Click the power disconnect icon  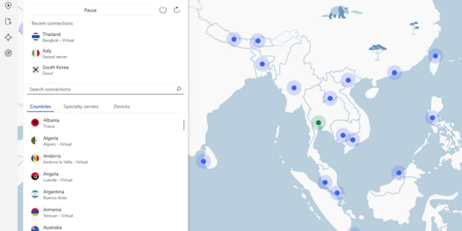coord(163,10)
